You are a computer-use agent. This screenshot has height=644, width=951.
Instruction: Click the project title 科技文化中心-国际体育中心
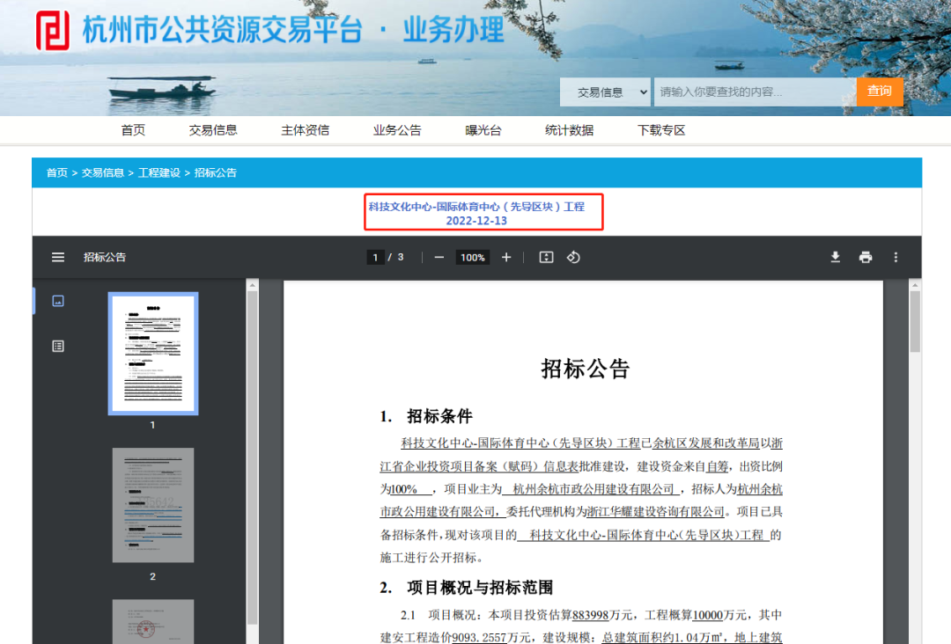(x=476, y=207)
